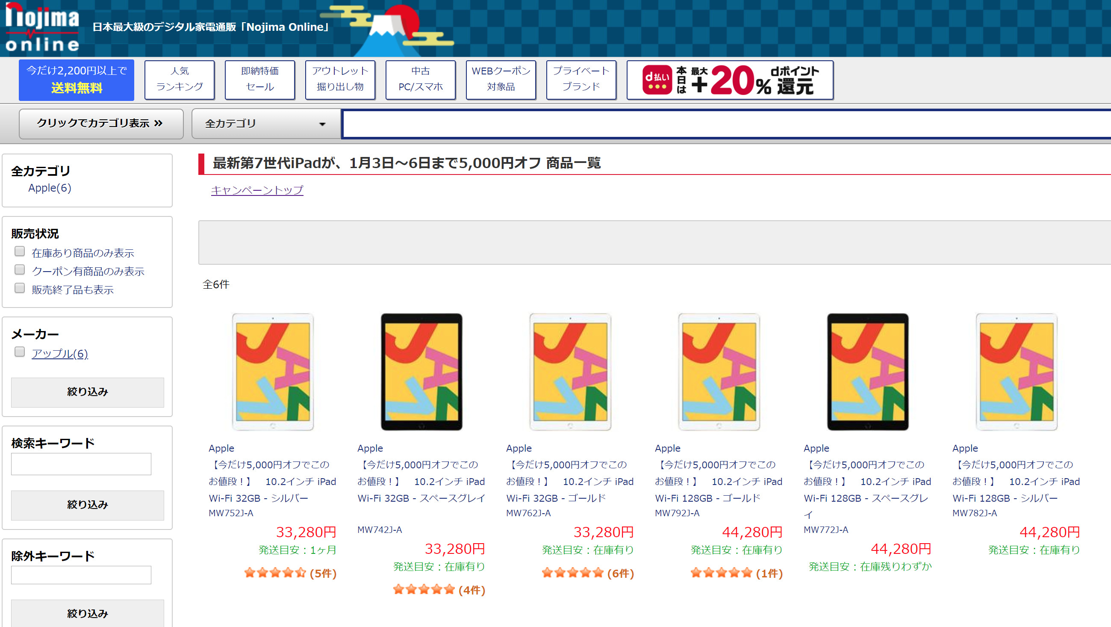Expand クリックでカテゴリ表示 category menu
Viewport: 1111px width, 627px height.
pyautogui.click(x=101, y=124)
